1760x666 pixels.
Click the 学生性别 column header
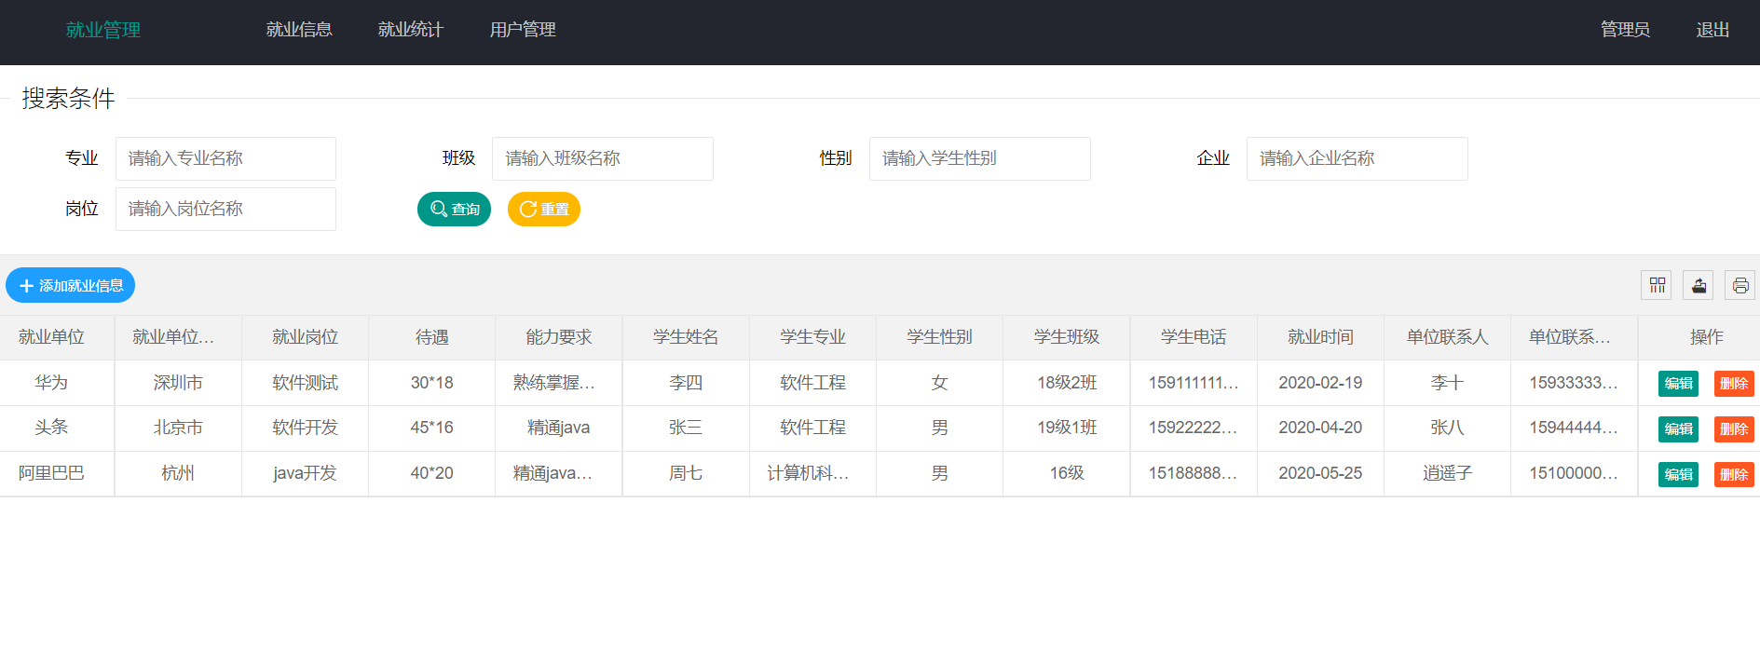coord(939,337)
